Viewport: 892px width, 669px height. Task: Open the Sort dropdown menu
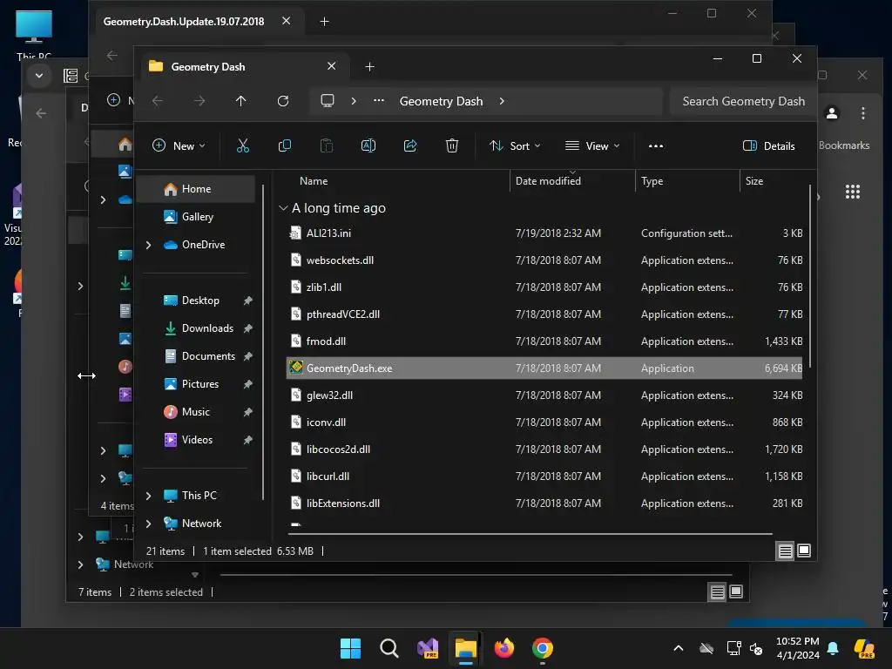[x=515, y=146]
